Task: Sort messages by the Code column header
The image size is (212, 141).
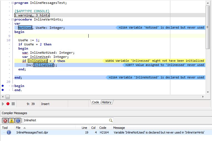Action: tap(104, 128)
